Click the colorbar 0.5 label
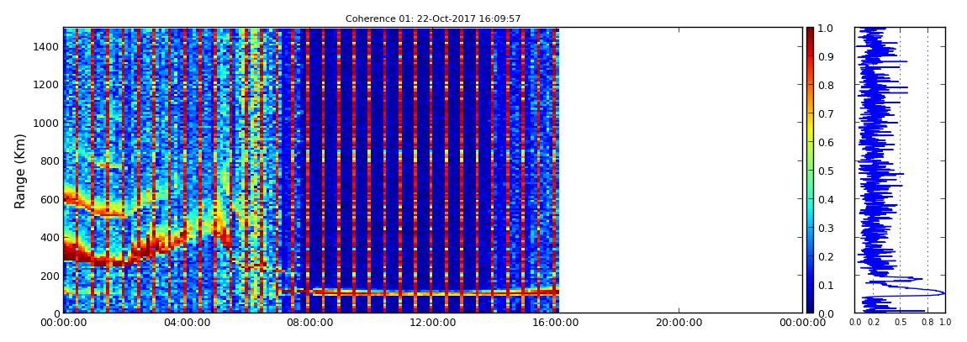The image size is (967, 342). (827, 171)
